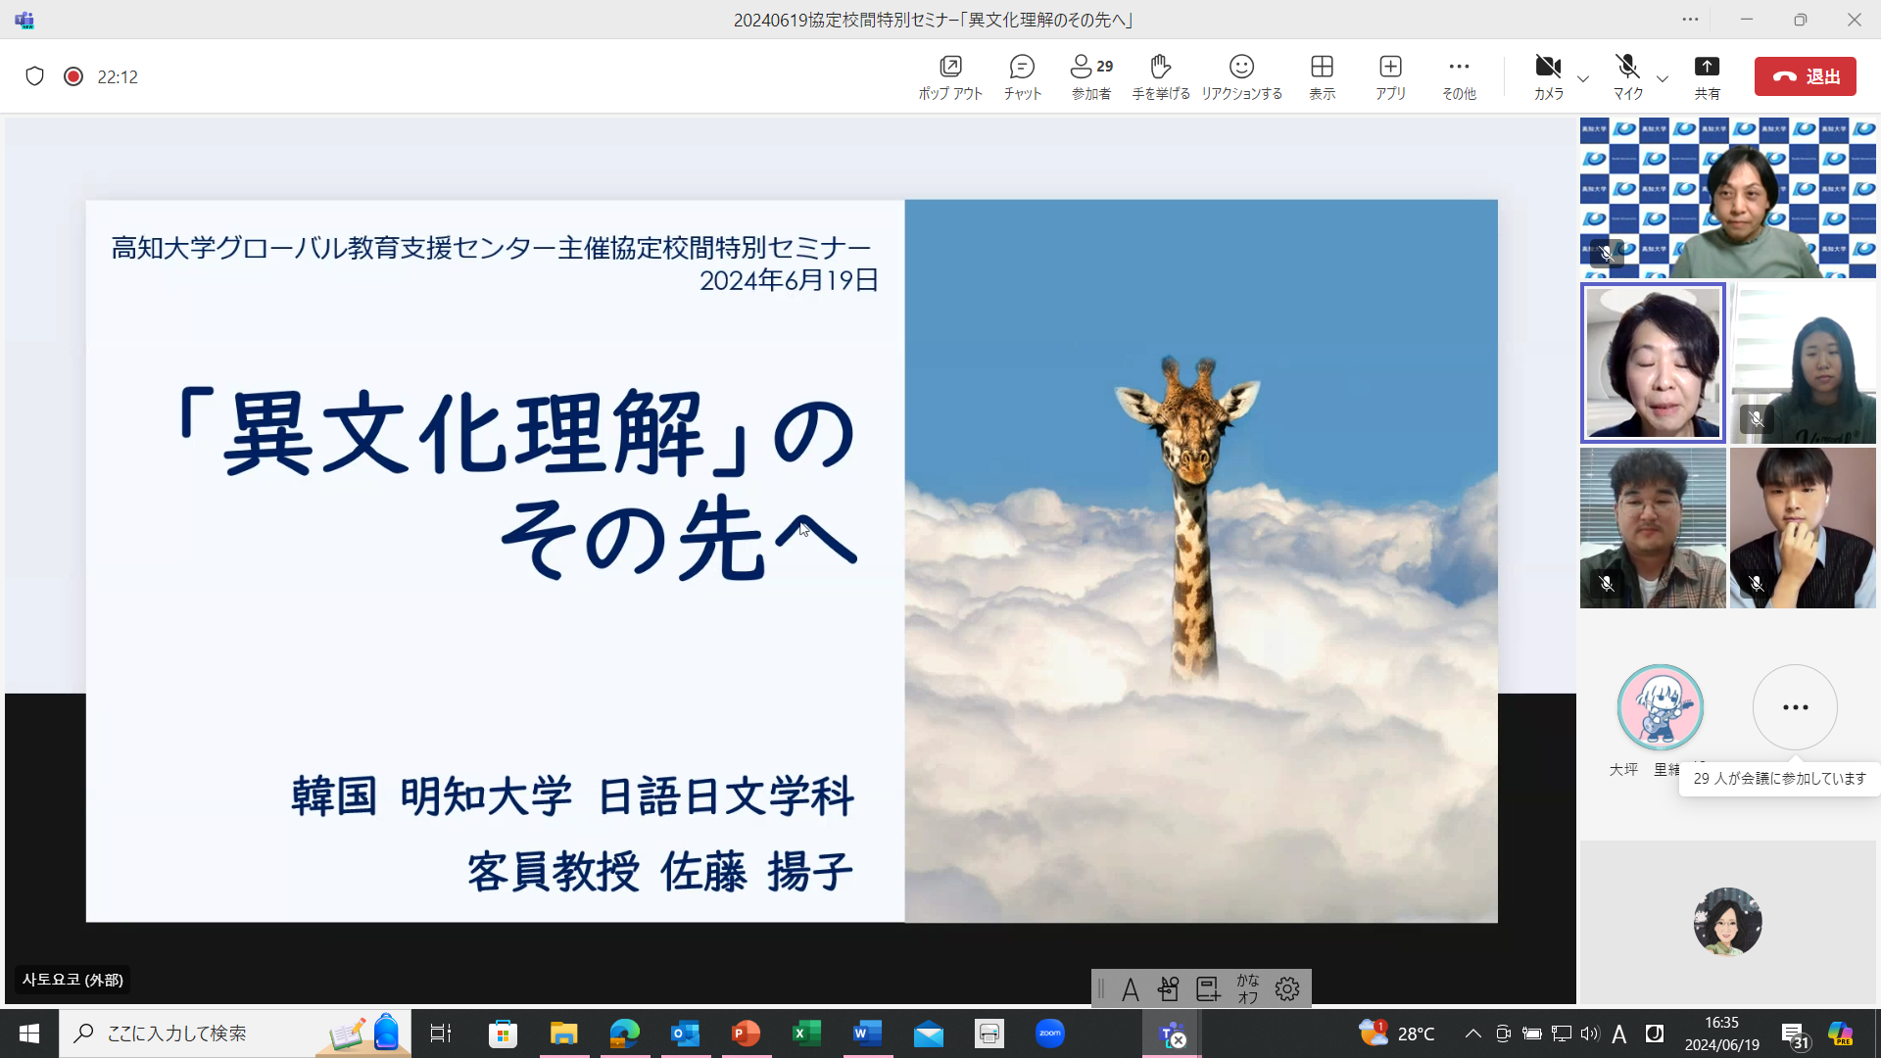
Task: Switch IME to kana off mode
Action: [1247, 988]
